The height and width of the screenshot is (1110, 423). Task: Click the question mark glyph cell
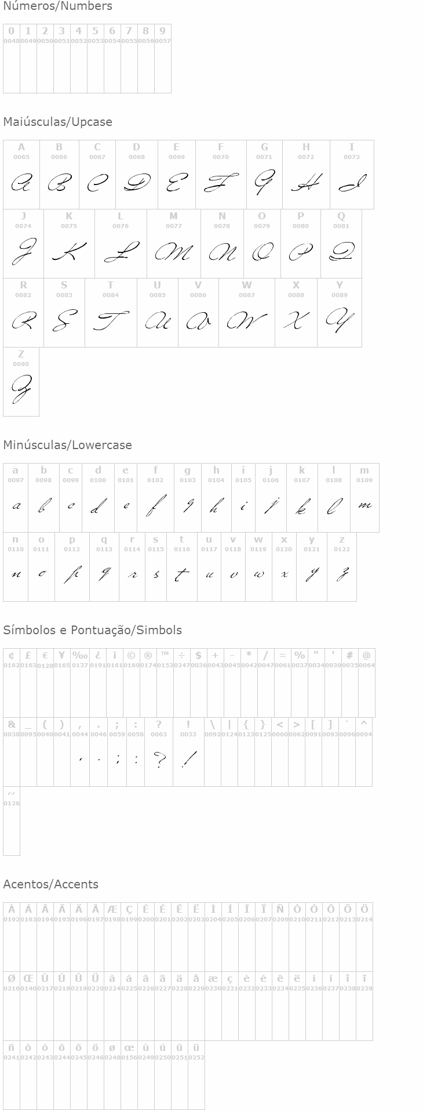tap(159, 752)
